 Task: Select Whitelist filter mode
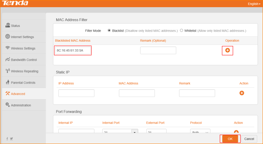pyautogui.click(x=181, y=31)
